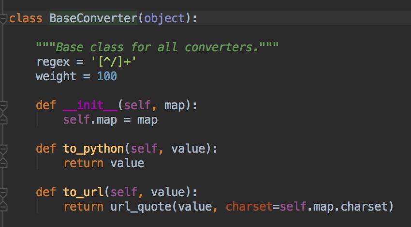Screen dimensions: 411x227
Task: Click the class keyword
Action: tap(26, 18)
